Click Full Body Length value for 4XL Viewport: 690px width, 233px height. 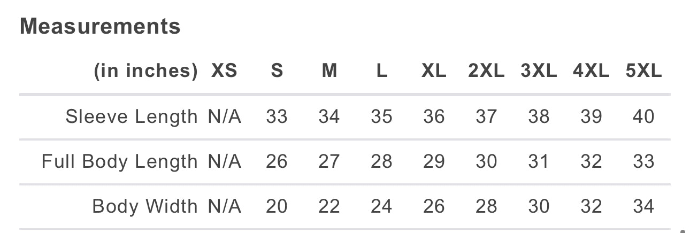[x=591, y=161]
